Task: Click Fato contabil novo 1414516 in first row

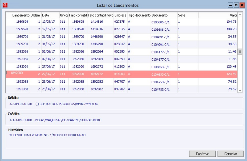Action: tap(97, 22)
